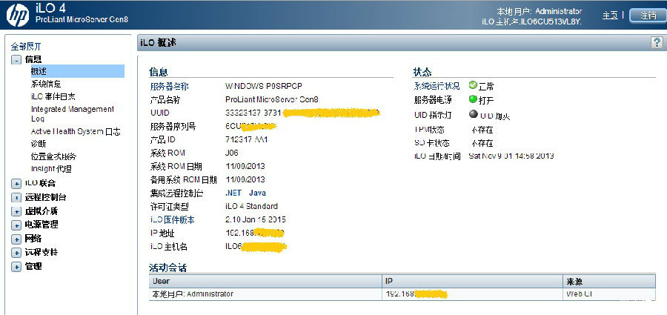Click the WINDOWS server name value
This screenshot has height=315, width=667.
click(x=264, y=86)
